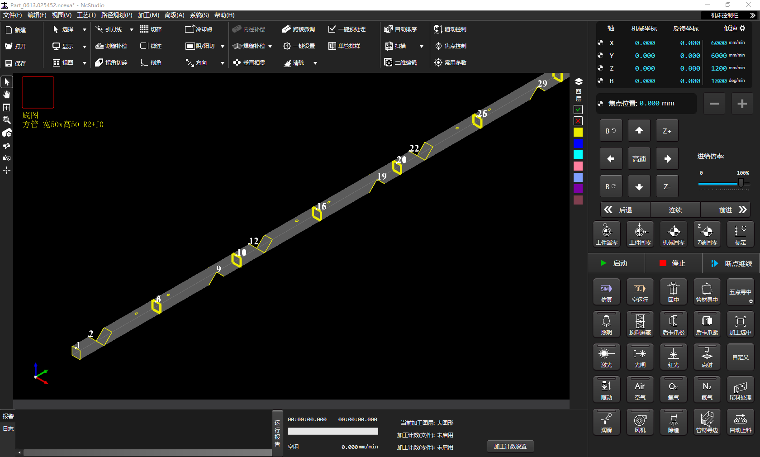This screenshot has width=760, height=457.
Task: Open the 清除 dropdown arrow
Action: click(315, 63)
